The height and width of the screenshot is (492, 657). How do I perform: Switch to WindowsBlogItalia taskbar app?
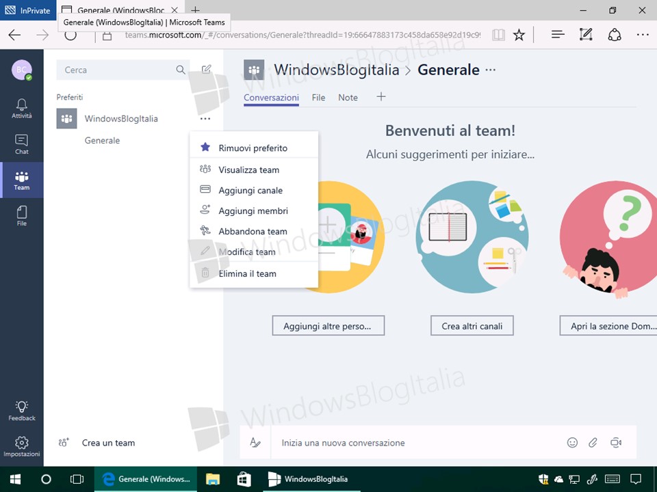[311, 479]
